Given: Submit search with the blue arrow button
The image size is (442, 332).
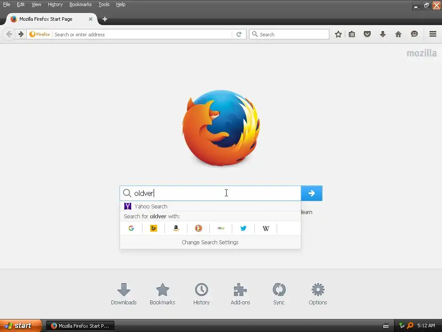Looking at the screenshot, I should 312,193.
